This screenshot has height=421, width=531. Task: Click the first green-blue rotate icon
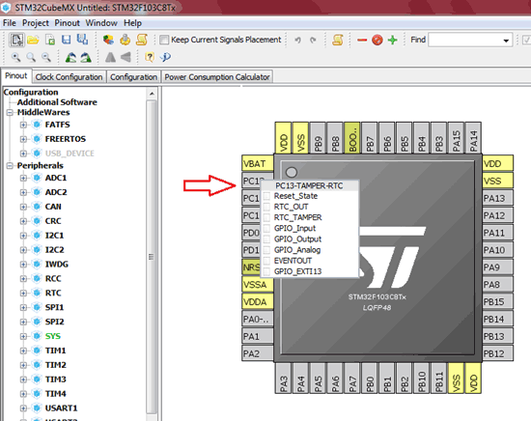(70, 57)
